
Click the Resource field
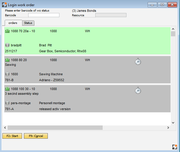pyautogui.click(x=111, y=15)
